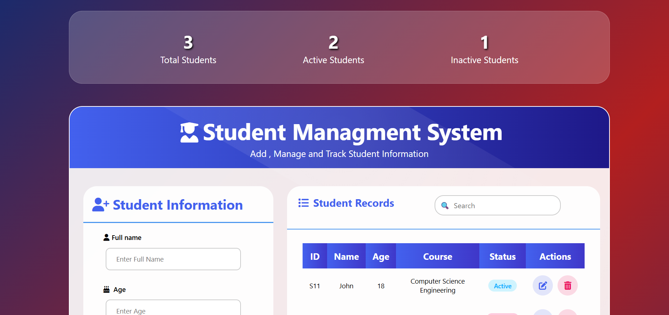Click the graduation cap header icon
The height and width of the screenshot is (315, 669).
(189, 132)
